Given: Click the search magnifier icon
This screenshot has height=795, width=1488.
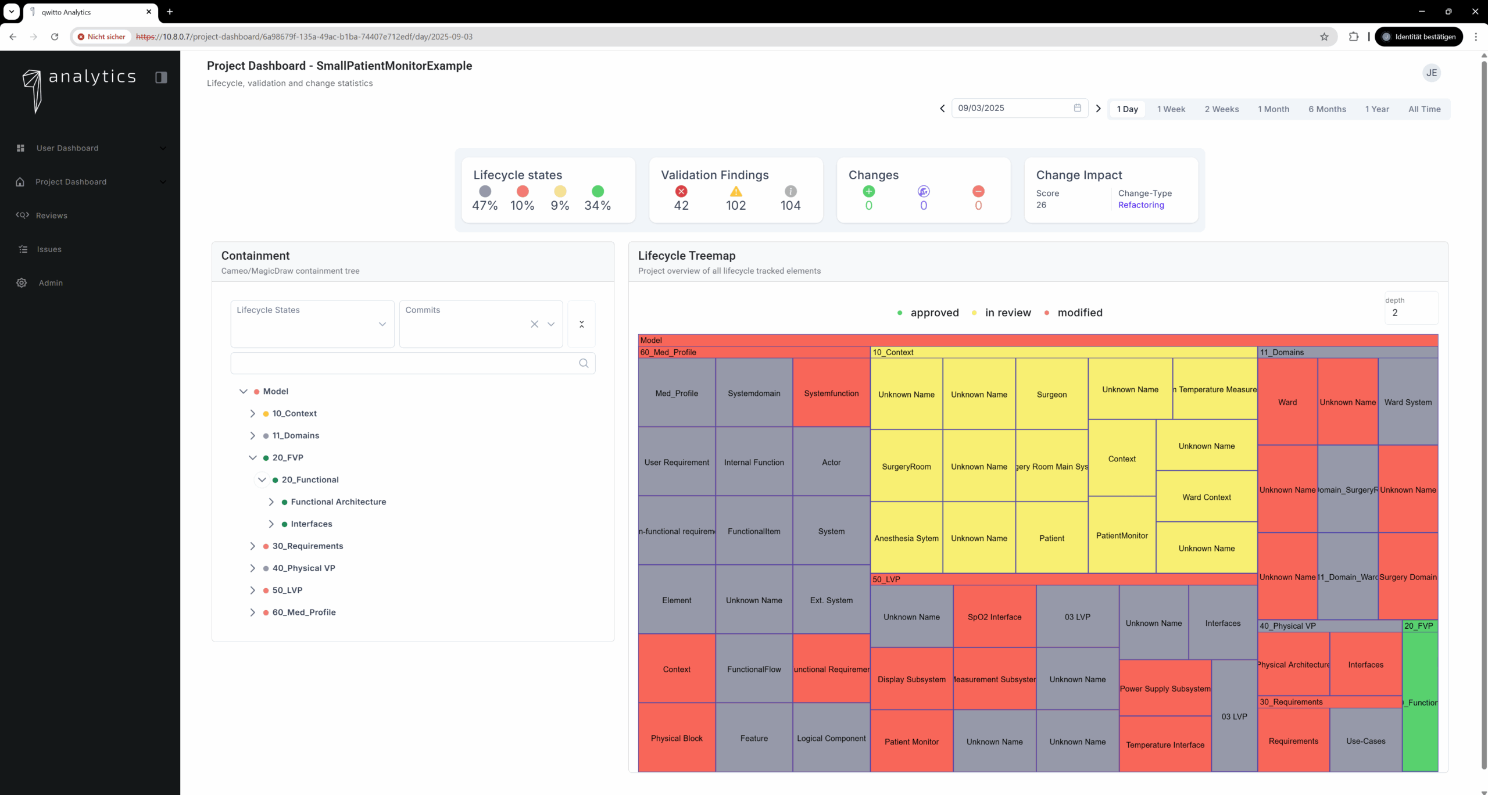Looking at the screenshot, I should pyautogui.click(x=584, y=363).
